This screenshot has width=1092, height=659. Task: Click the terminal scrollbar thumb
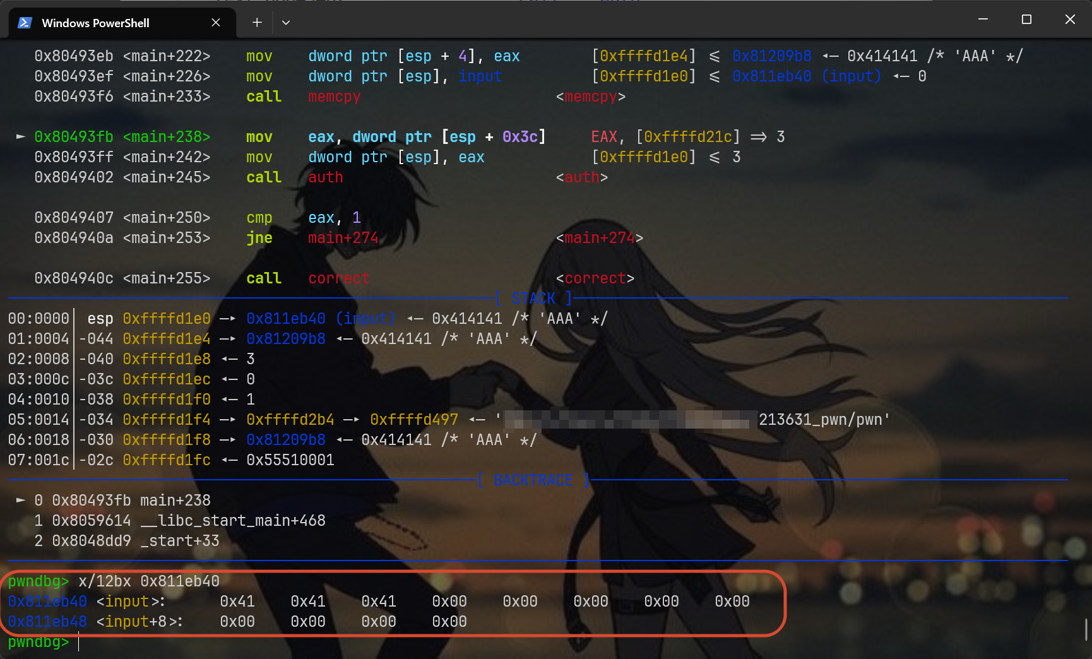(1086, 629)
